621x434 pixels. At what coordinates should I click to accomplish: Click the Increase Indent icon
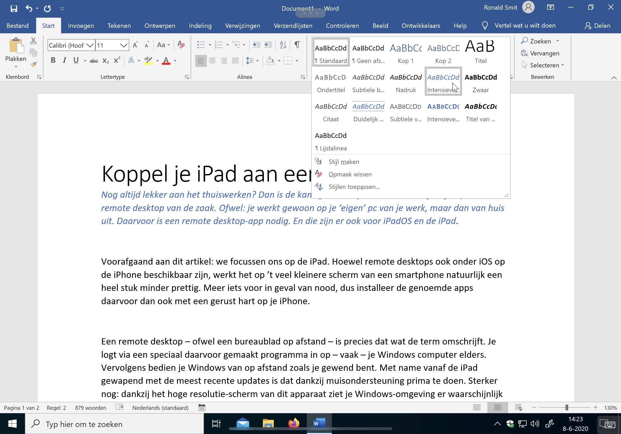268,45
